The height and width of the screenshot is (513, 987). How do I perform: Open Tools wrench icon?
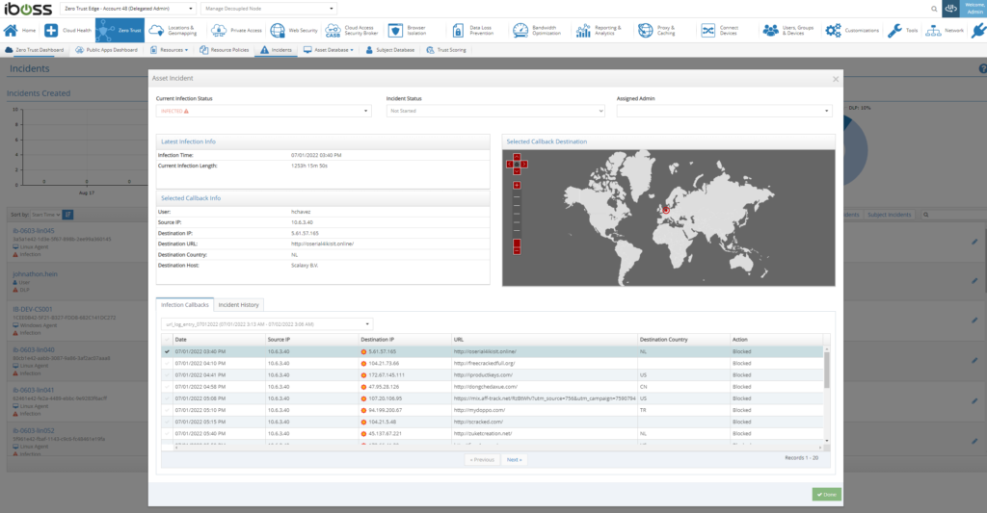point(894,30)
